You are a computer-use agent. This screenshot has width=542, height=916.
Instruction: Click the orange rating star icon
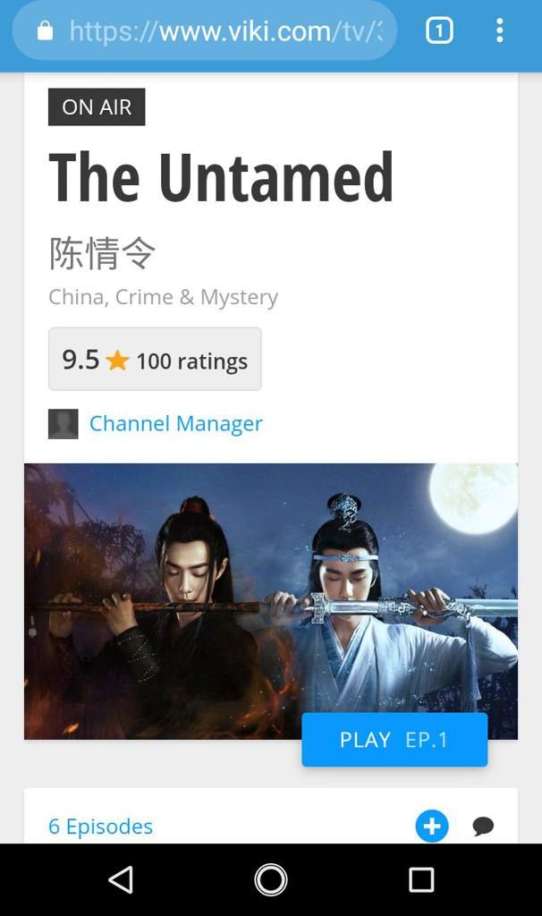point(117,360)
